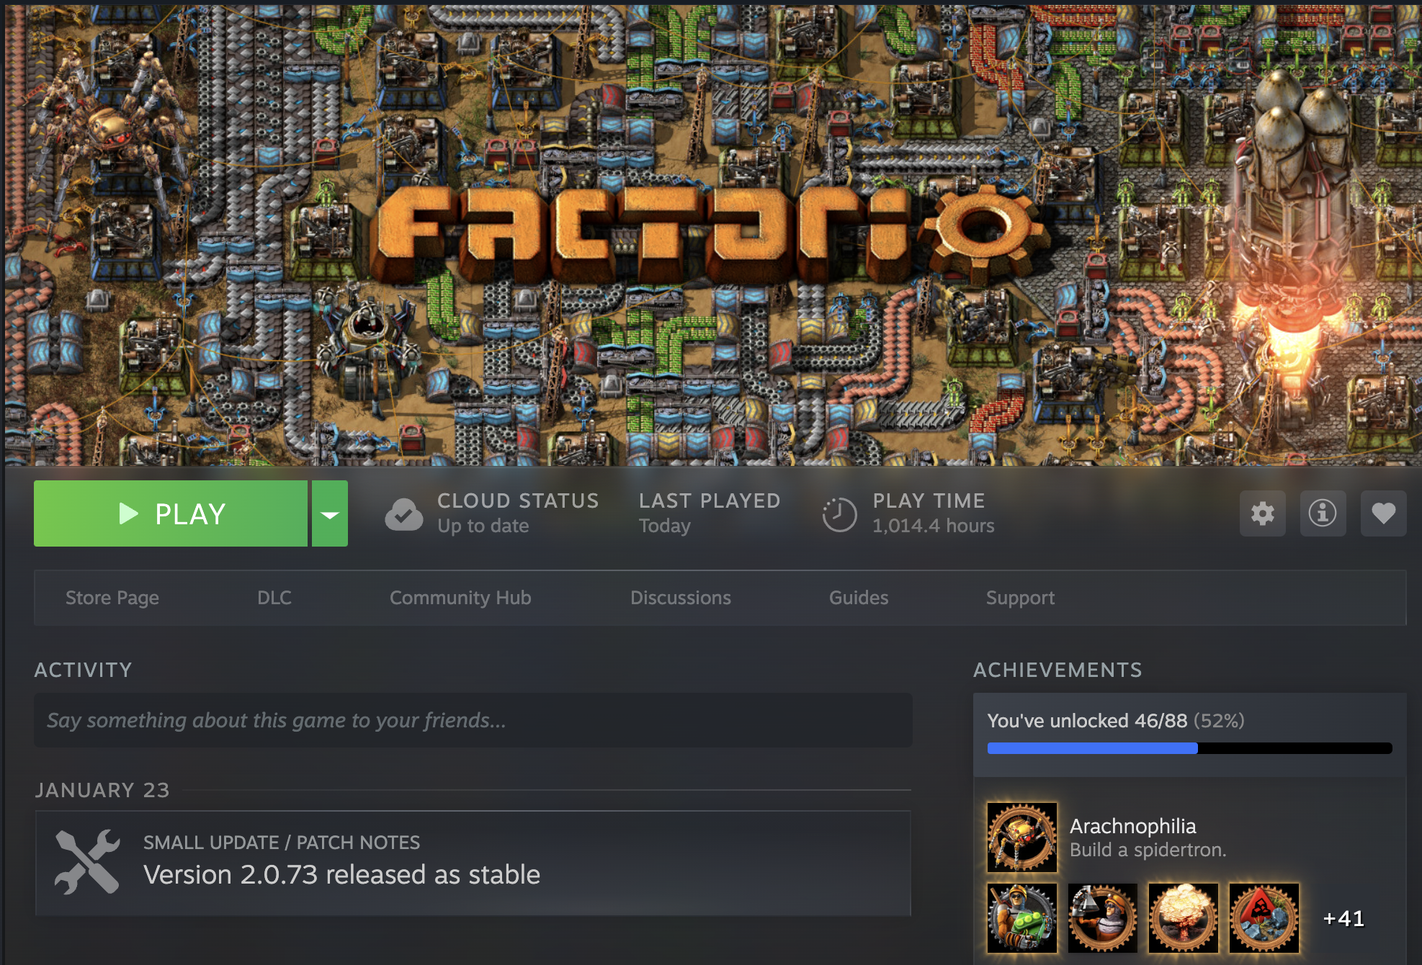
Task: Open Version 2.0.73 released as stable
Action: (341, 874)
